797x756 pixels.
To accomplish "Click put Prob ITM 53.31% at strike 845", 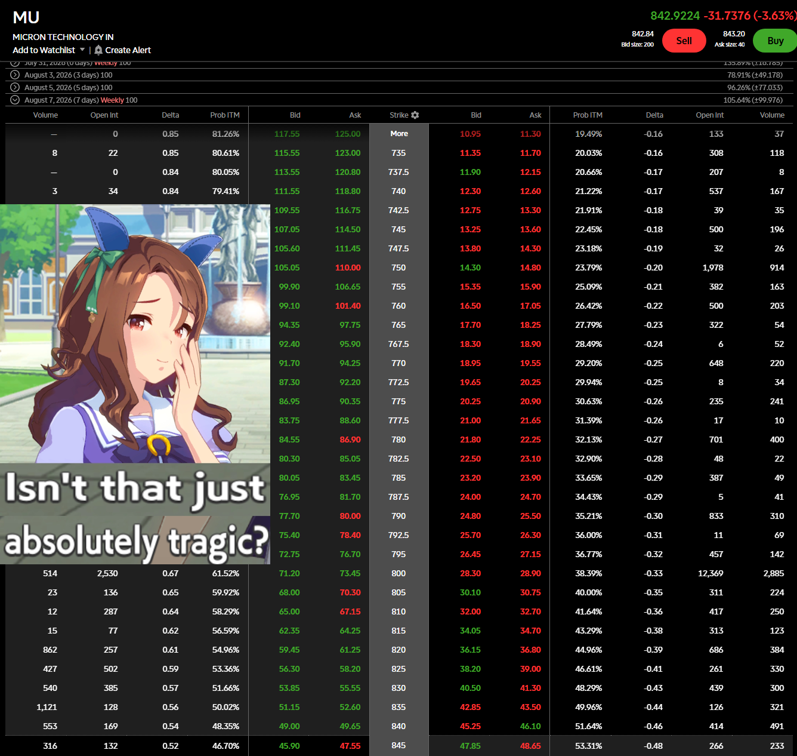I will coord(588,746).
